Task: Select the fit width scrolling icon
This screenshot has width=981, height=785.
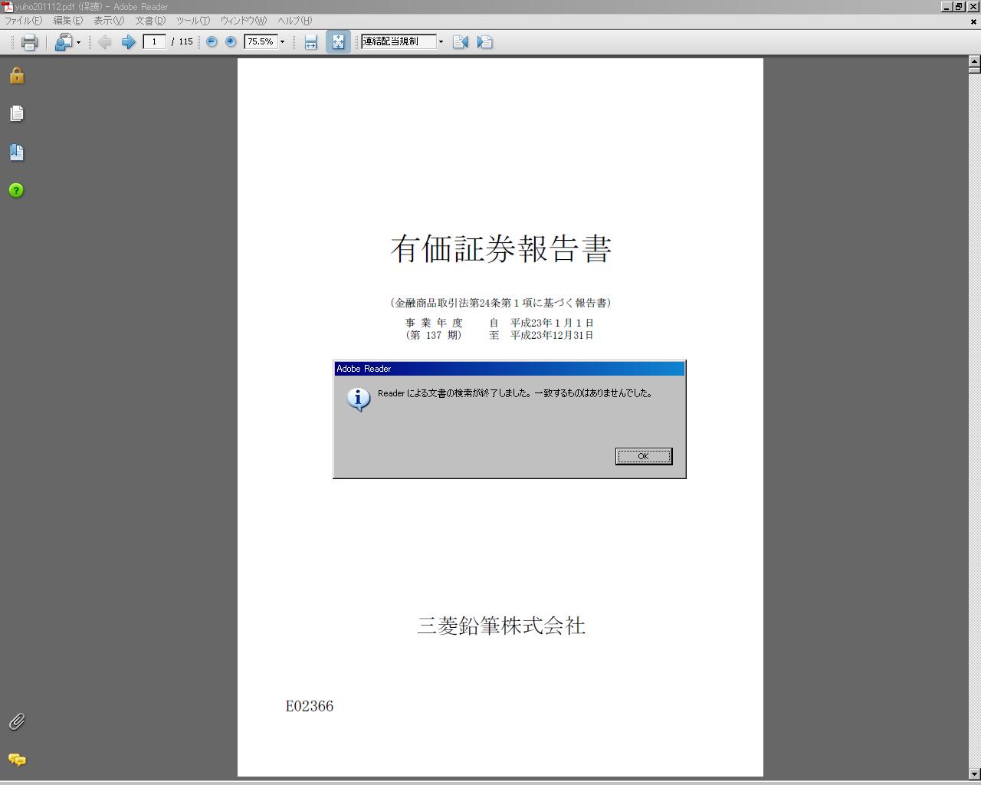Action: tap(310, 42)
